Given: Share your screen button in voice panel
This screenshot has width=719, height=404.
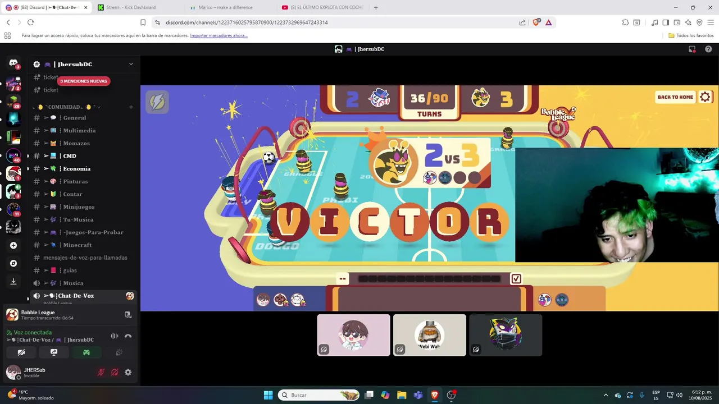Looking at the screenshot, I should 54,352.
